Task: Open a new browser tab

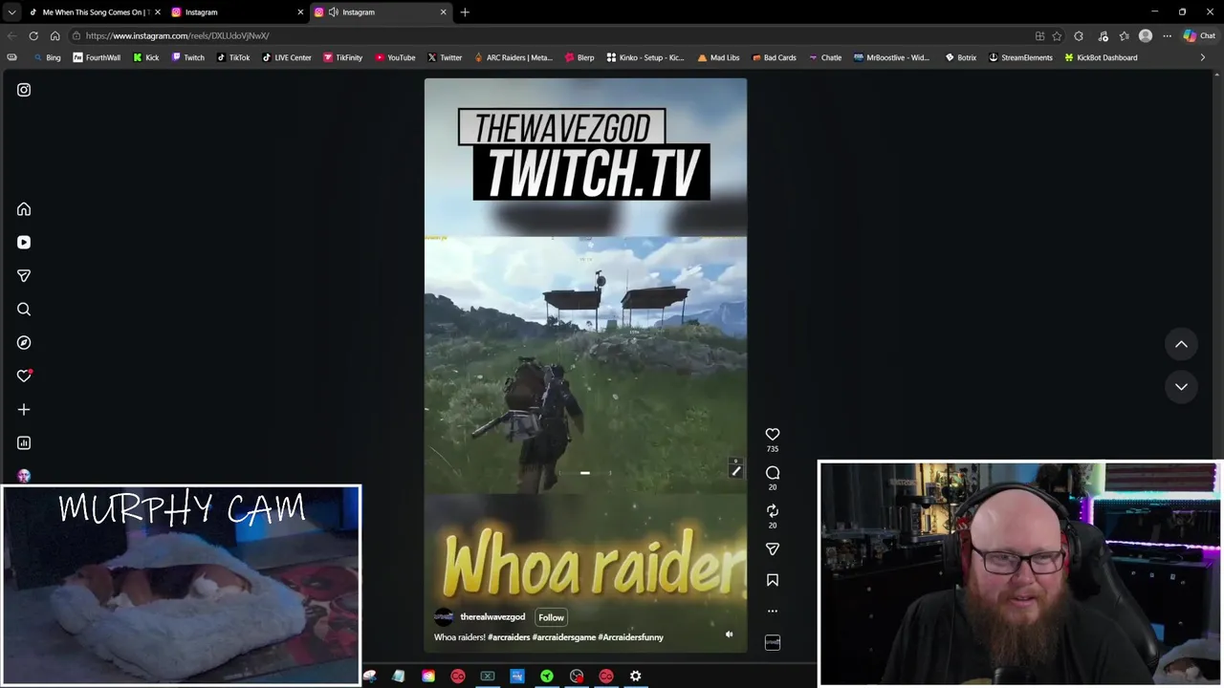Action: click(465, 12)
